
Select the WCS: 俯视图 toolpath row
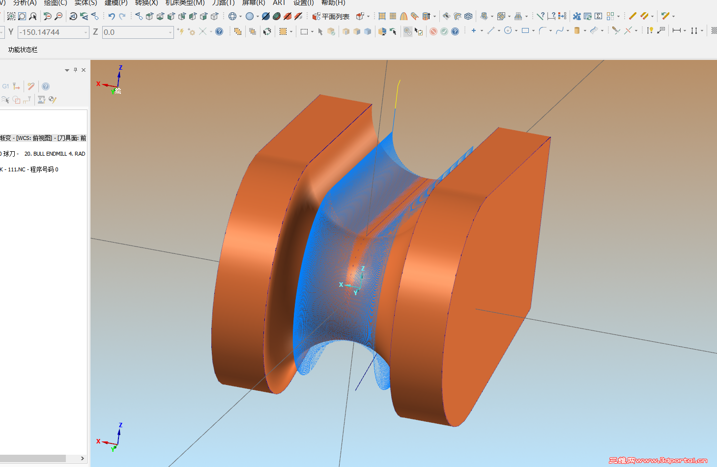click(x=43, y=138)
